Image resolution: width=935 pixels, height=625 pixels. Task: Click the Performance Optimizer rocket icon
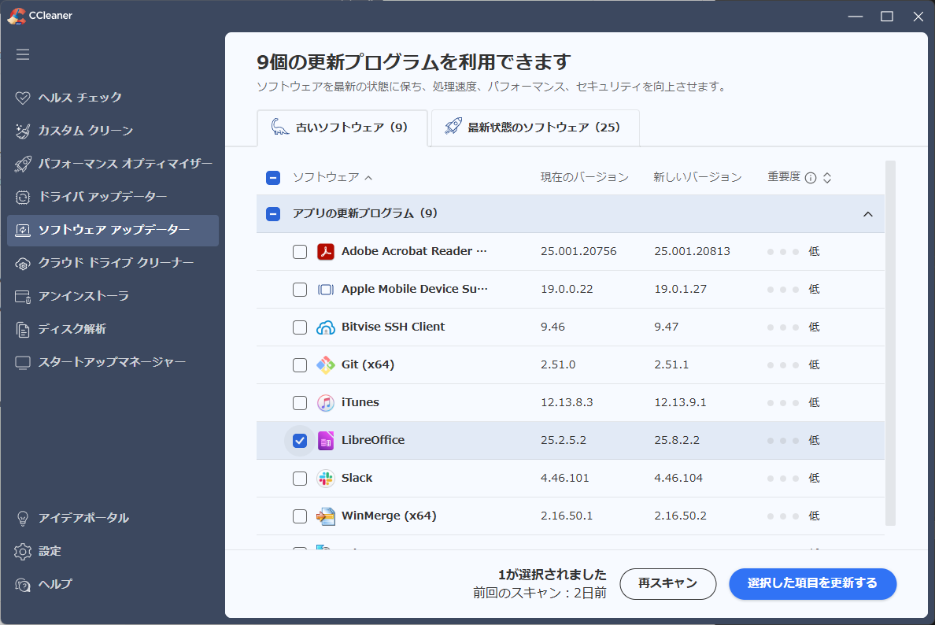click(x=23, y=164)
